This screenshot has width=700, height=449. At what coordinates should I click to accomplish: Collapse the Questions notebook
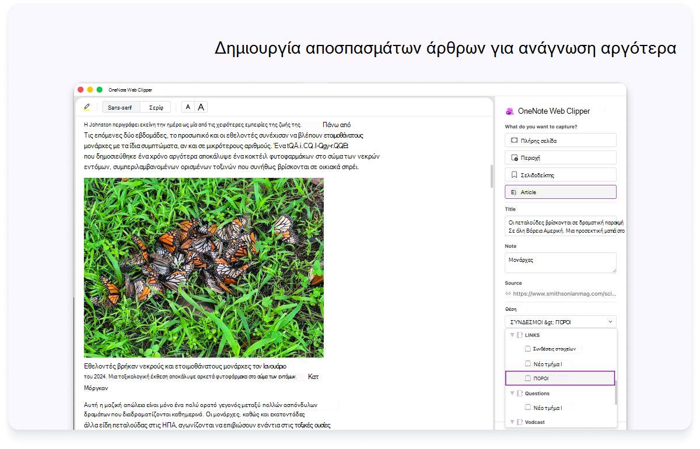click(x=512, y=394)
